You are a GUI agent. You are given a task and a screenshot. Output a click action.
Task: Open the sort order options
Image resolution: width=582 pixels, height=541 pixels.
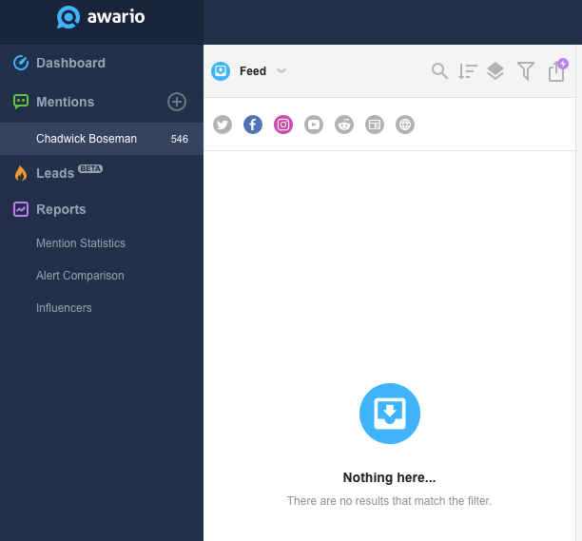click(467, 71)
